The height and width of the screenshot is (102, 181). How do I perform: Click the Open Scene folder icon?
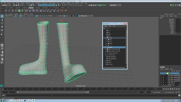(x=16, y=5)
